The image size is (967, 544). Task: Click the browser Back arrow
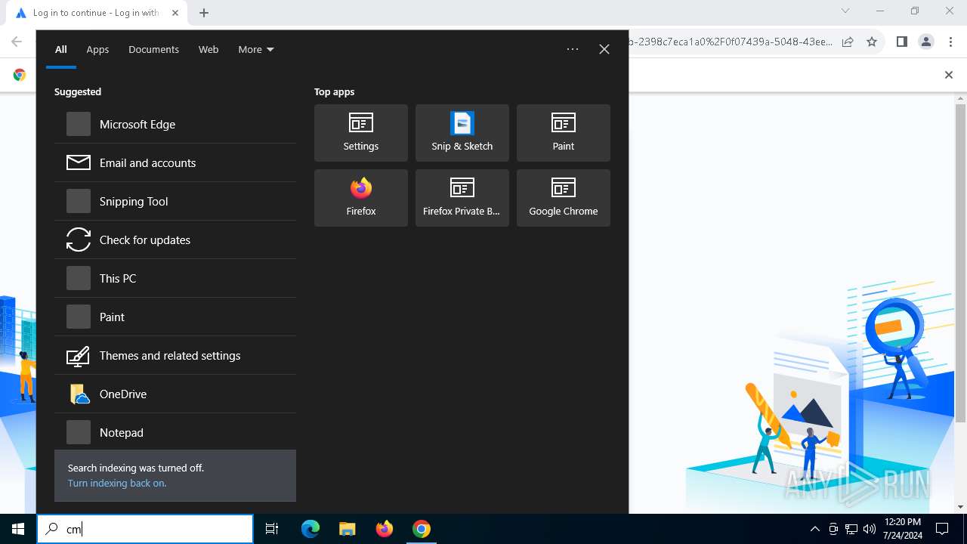(x=17, y=42)
